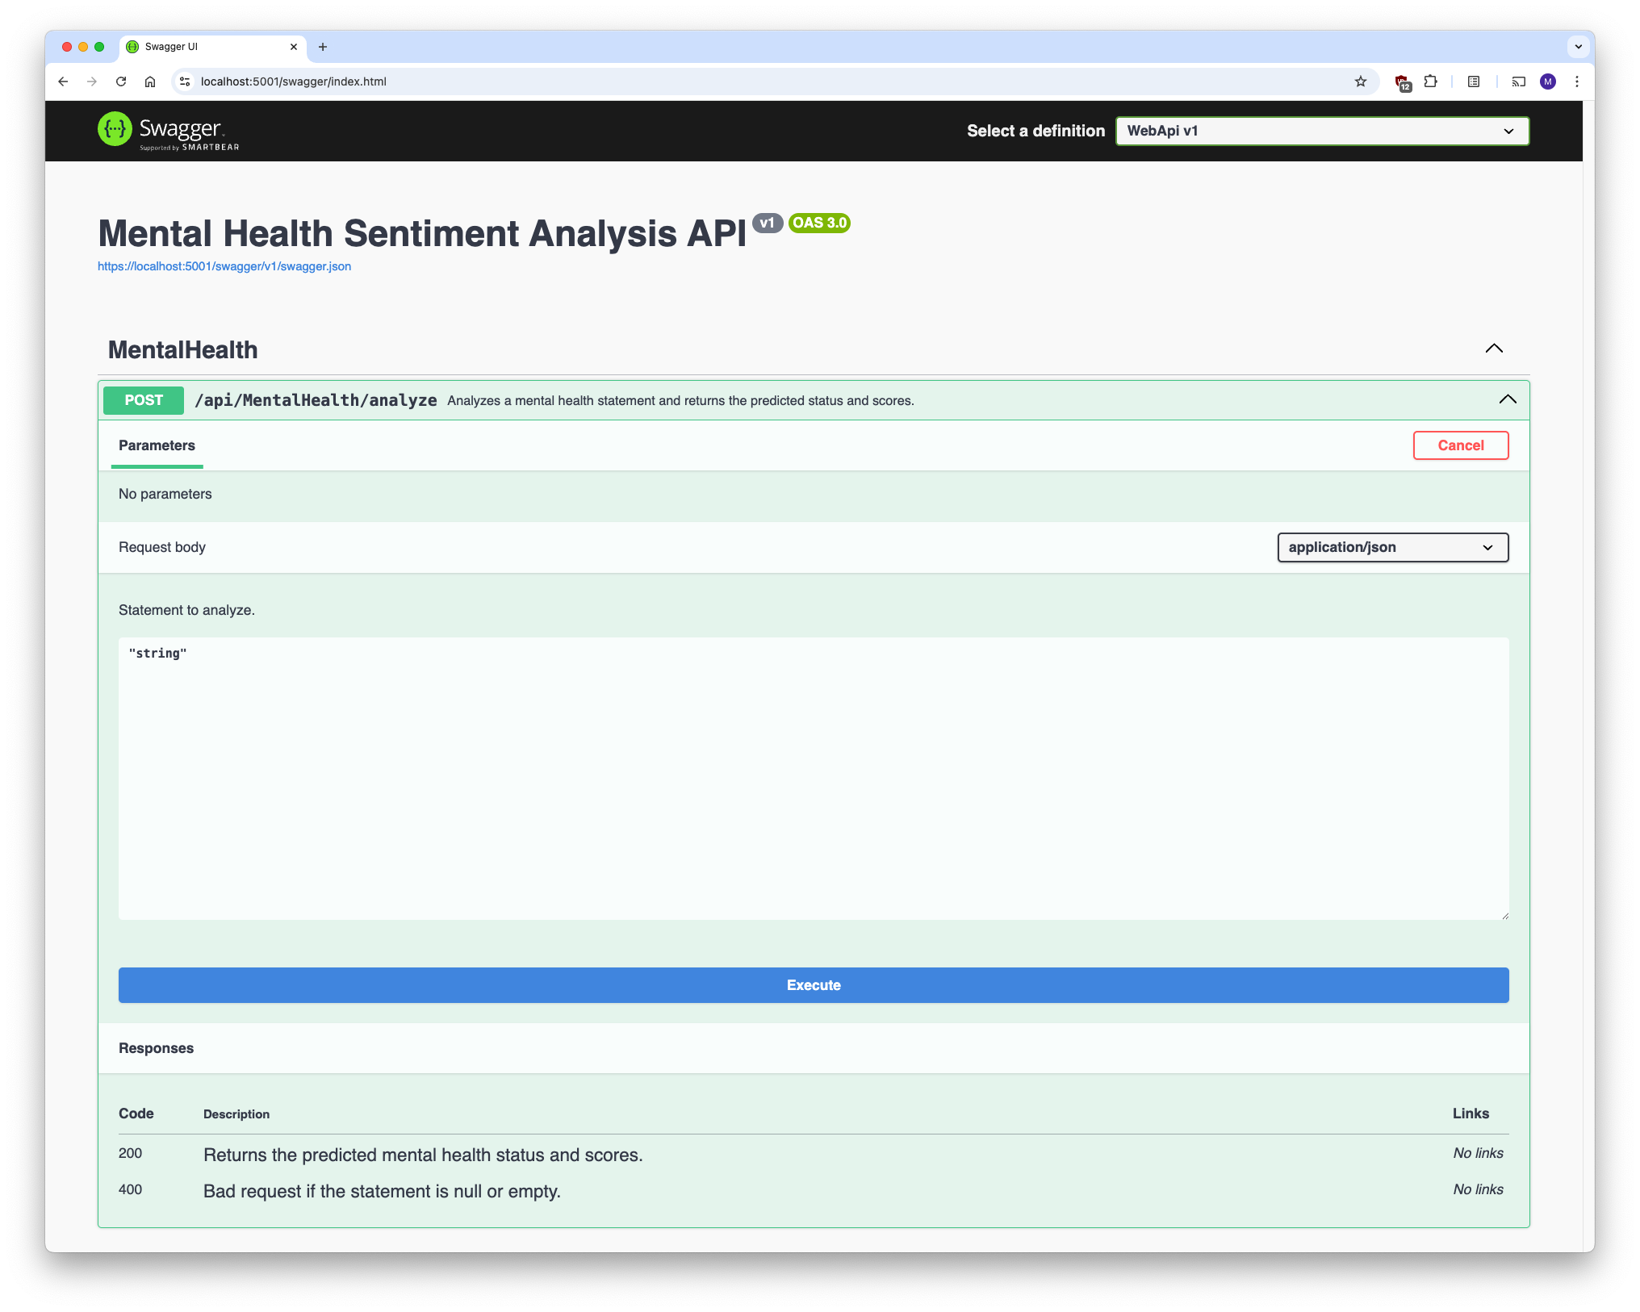Screen dimensions: 1640x1312
Task: Click the Swagger logo
Action: click(169, 131)
